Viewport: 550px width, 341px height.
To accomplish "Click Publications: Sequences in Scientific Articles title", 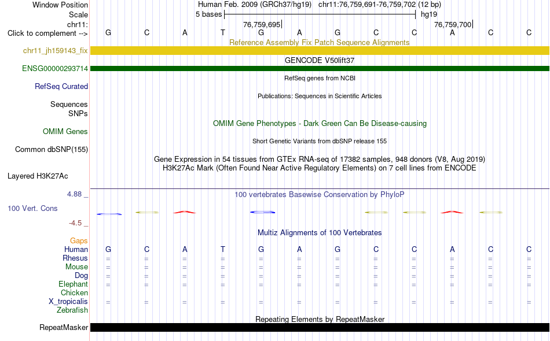I will click(320, 96).
